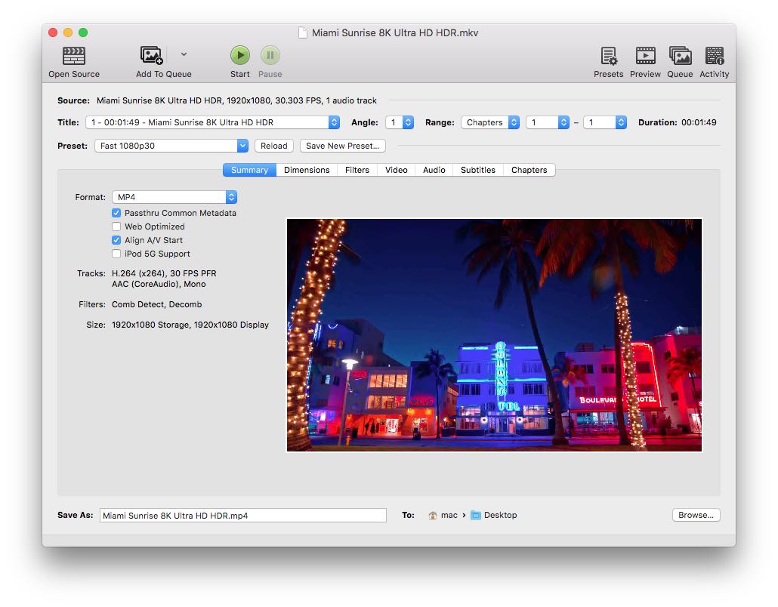The image size is (778, 607).
Task: Open the Chapters tab
Action: [x=529, y=170]
